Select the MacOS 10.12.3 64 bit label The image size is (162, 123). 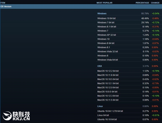[x=108, y=96]
